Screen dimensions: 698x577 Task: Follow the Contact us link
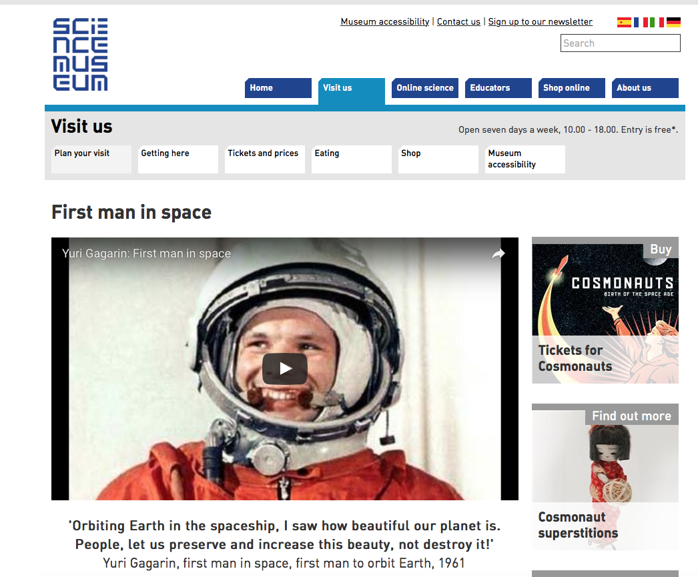pyautogui.click(x=458, y=22)
